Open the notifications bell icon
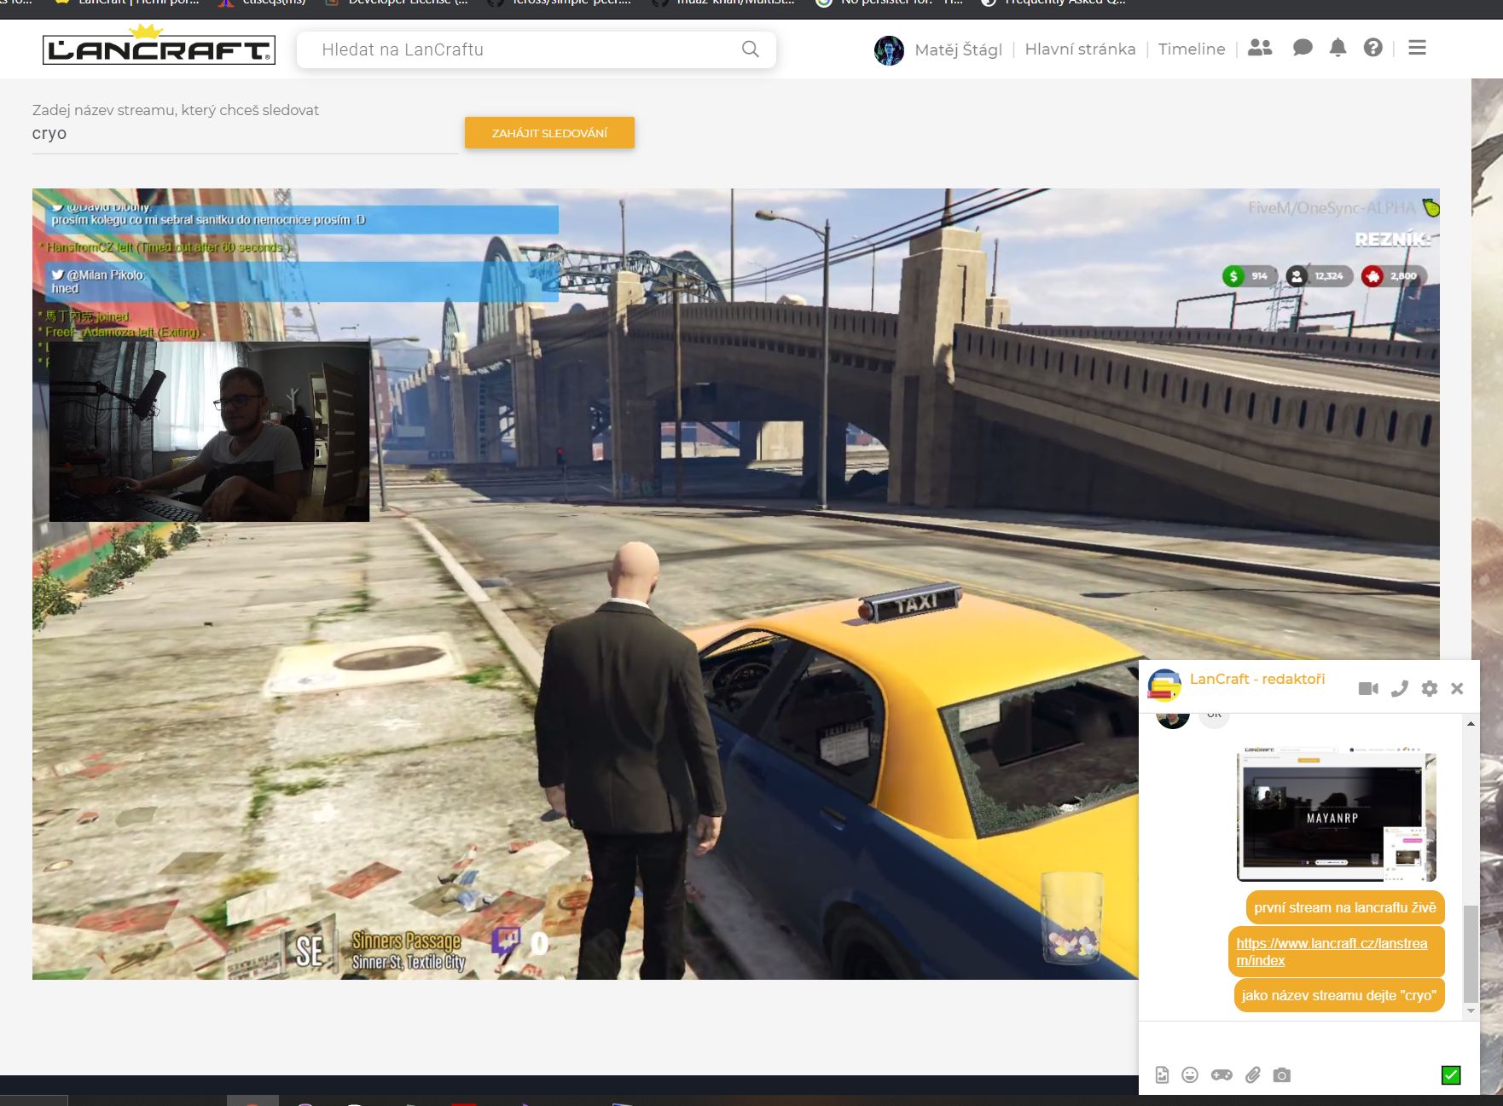This screenshot has width=1503, height=1106. [x=1338, y=48]
